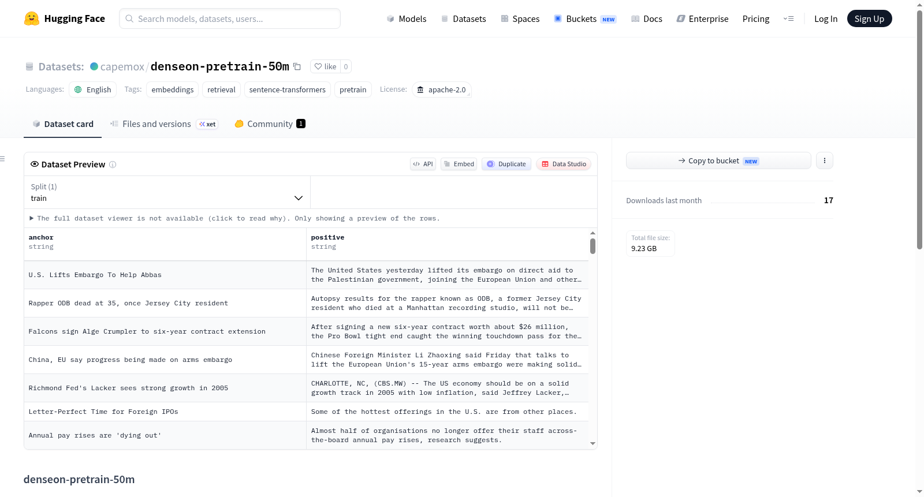Click the 'Falcons sign Alge Crumpler' cell
The image size is (924, 497).
pos(165,331)
